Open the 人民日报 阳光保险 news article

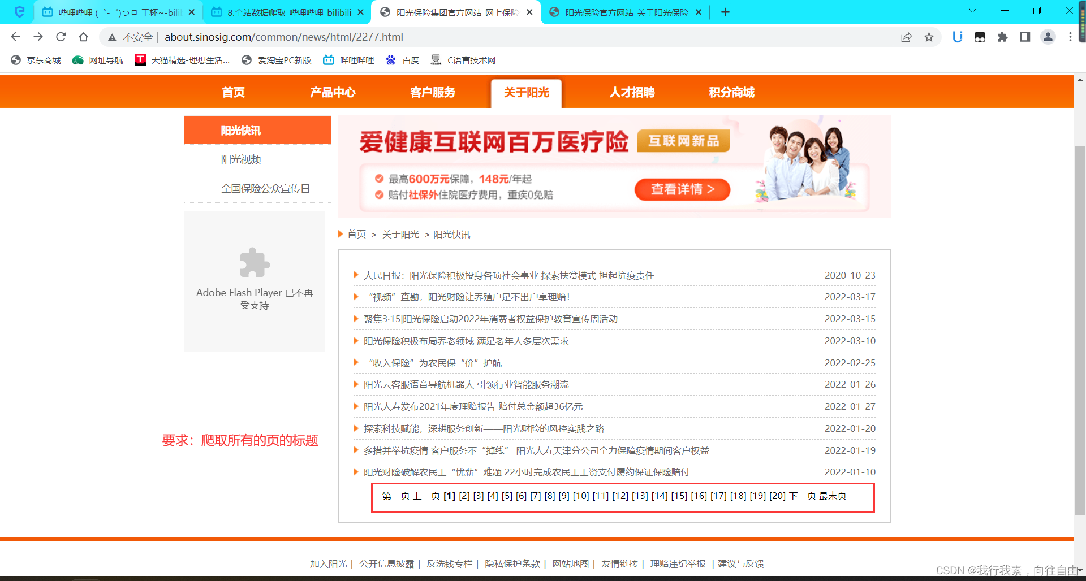click(x=508, y=275)
